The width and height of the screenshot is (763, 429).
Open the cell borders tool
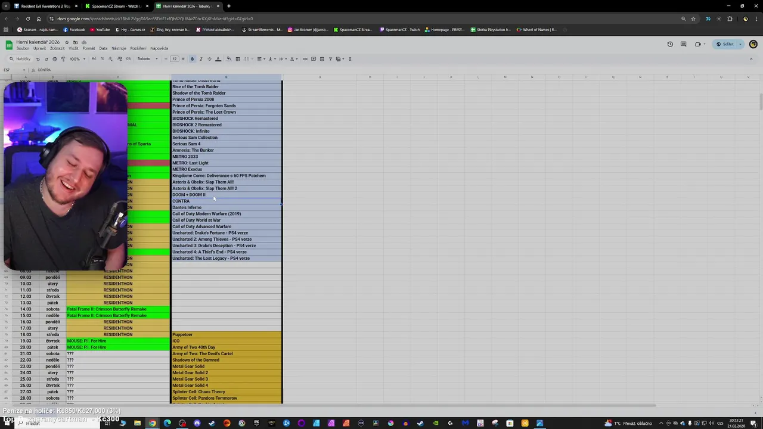238,59
